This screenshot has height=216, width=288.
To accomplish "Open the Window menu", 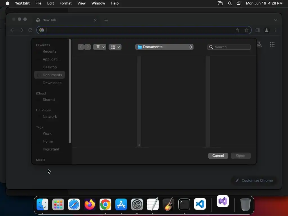I will pyautogui.click(x=98, y=3).
